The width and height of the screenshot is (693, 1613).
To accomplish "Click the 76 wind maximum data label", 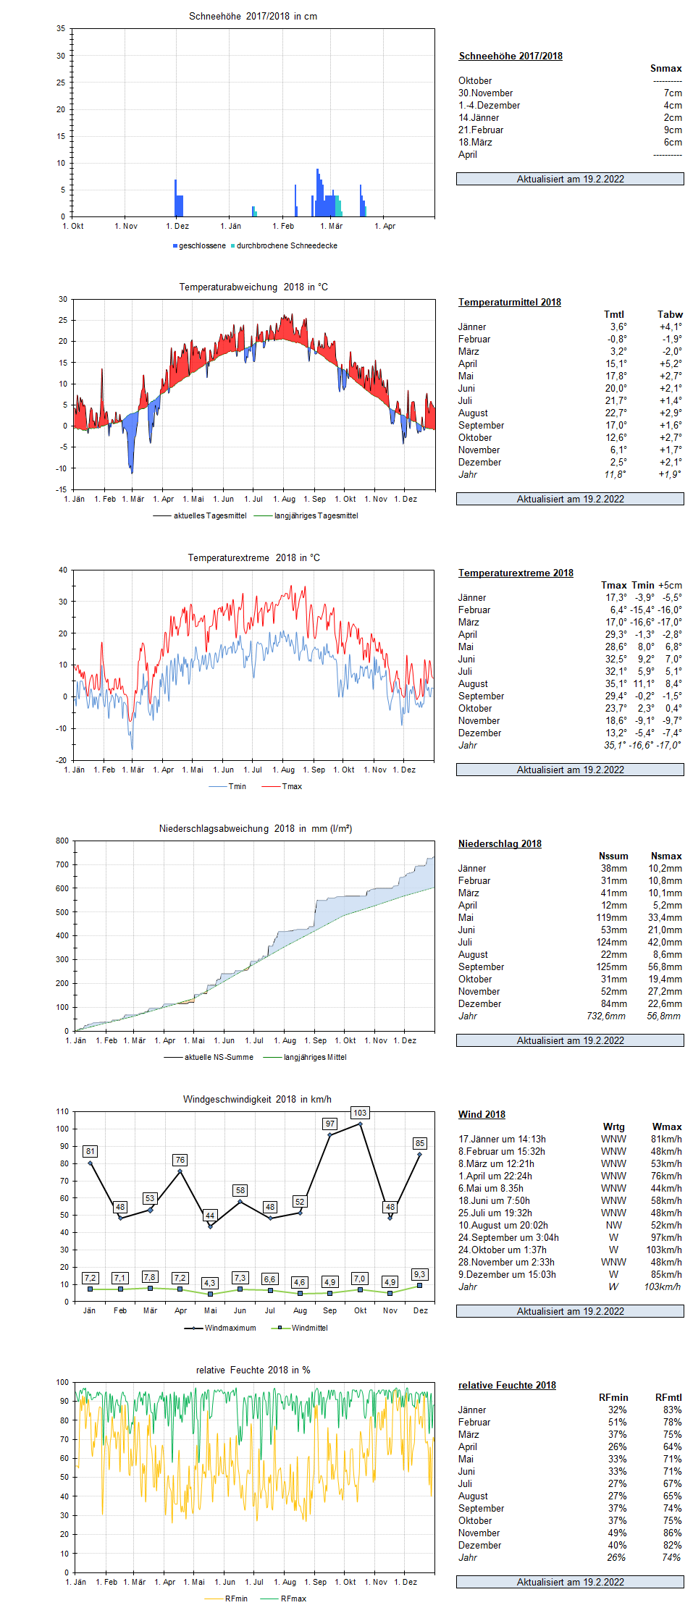I will click(180, 1160).
